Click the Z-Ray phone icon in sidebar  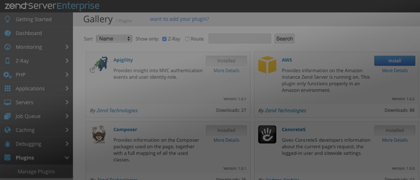7,61
